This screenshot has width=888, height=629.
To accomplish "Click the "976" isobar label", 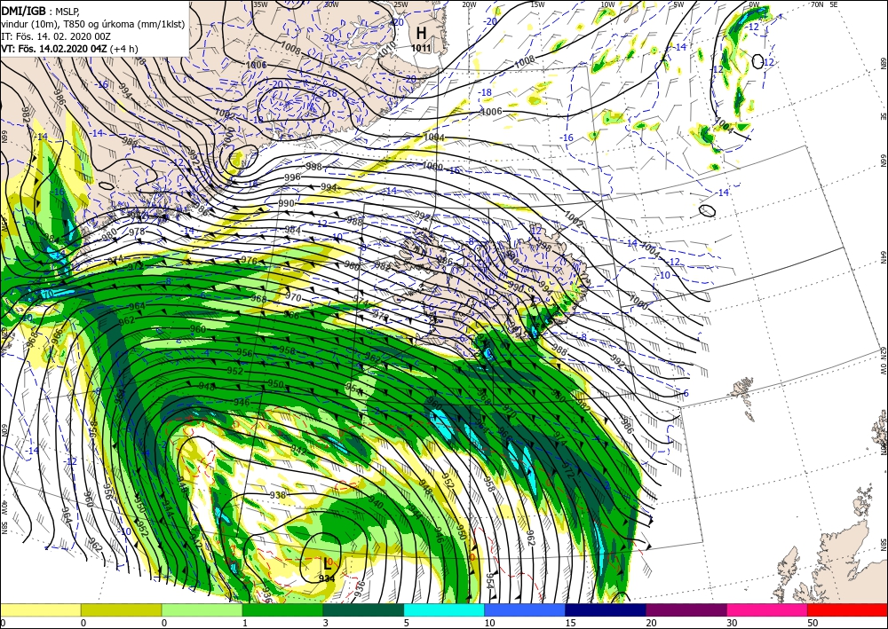I will [250, 261].
